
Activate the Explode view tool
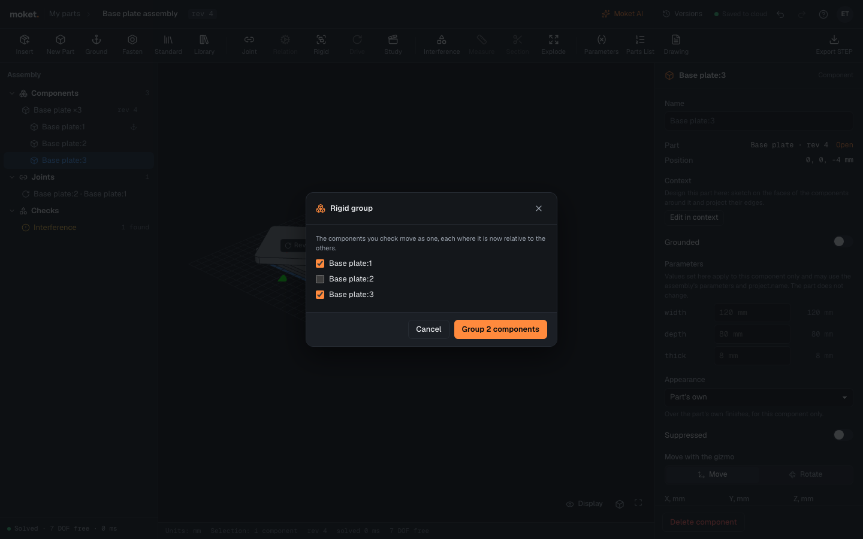[554, 44]
